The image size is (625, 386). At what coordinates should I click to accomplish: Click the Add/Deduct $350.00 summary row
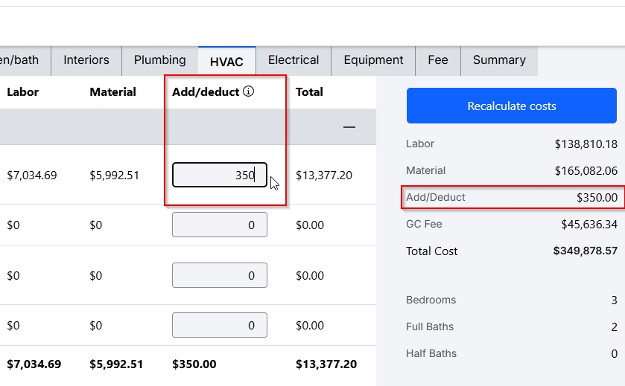click(511, 198)
